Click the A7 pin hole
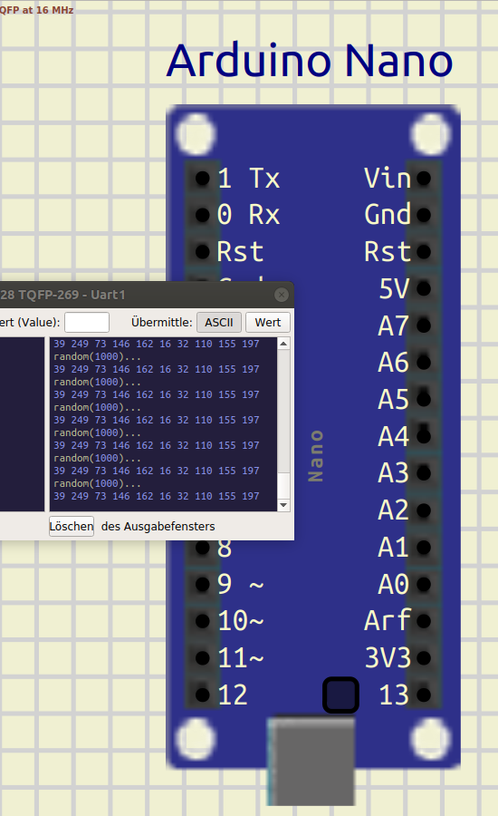This screenshot has width=498, height=816. coord(424,325)
